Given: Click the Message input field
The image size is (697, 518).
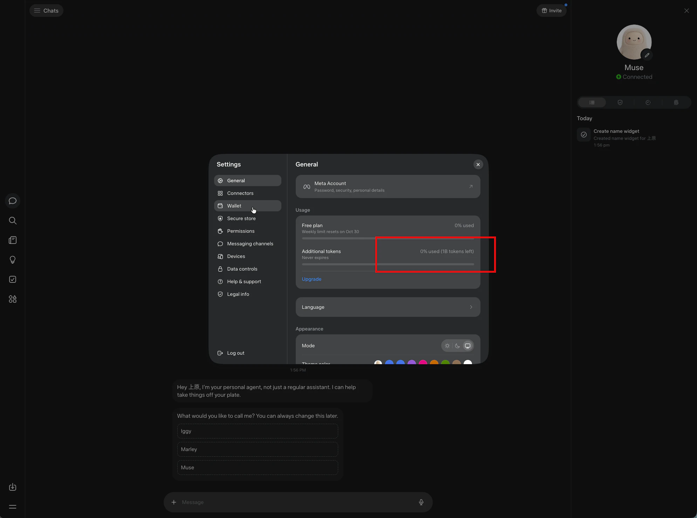Looking at the screenshot, I should 298,502.
